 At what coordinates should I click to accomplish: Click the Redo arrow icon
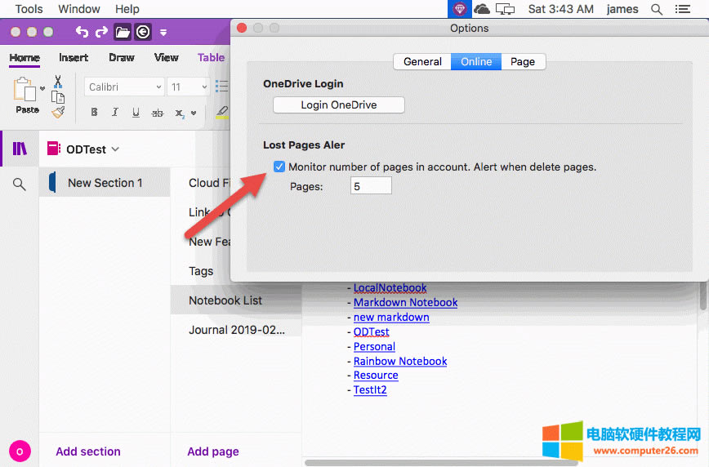coord(101,32)
